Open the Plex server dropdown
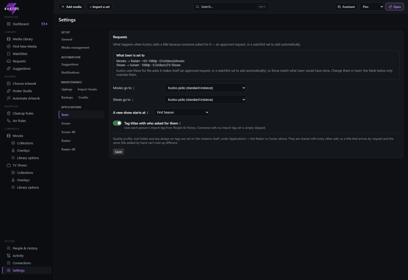This screenshot has height=280, width=408. pos(372,7)
